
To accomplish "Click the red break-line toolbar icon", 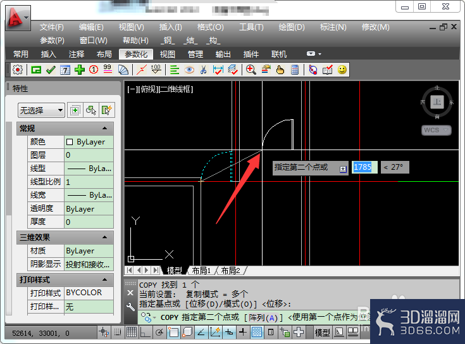I will click(x=142, y=70).
